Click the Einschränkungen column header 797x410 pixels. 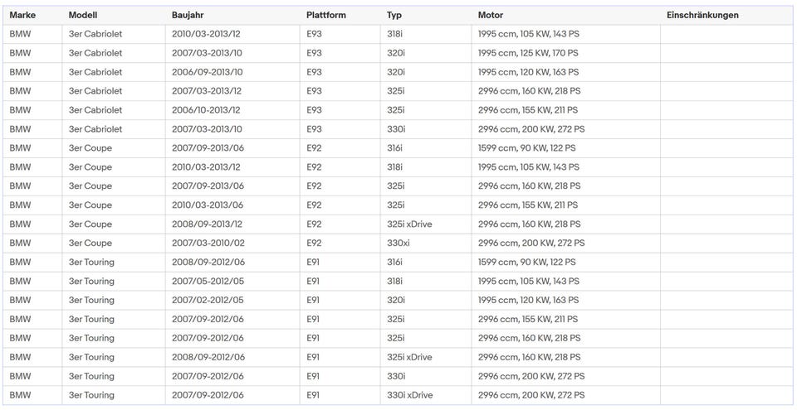(726, 15)
